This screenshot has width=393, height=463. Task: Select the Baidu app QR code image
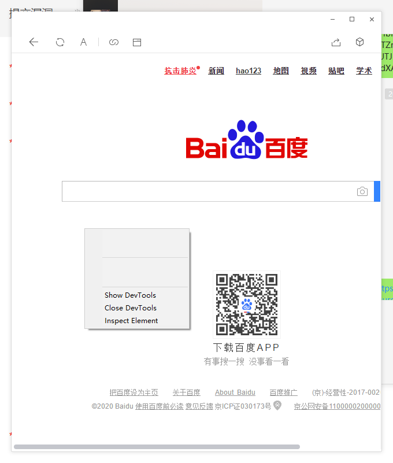tap(247, 305)
